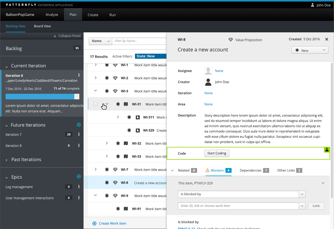The width and height of the screenshot is (334, 229).
Task: Collapse the WI-3 work item row
Action: tap(95, 91)
